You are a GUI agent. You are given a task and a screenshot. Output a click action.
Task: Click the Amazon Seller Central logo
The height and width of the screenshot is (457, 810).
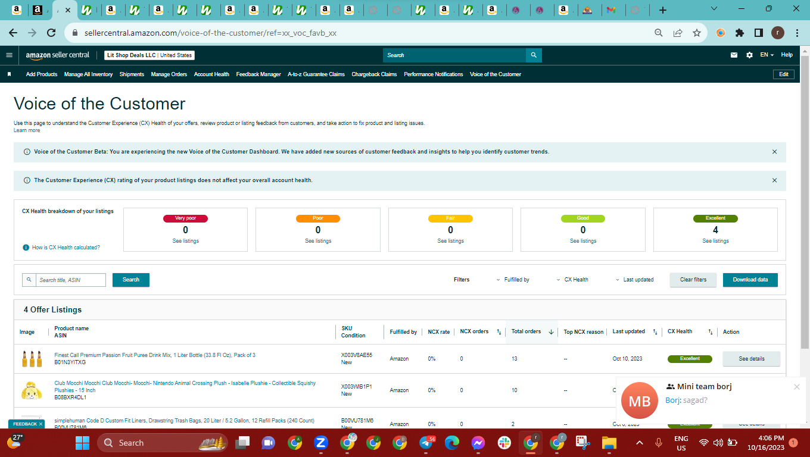pyautogui.click(x=58, y=55)
